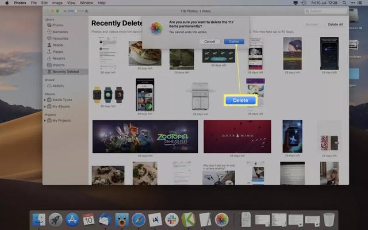
Task: Open the File menu
Action: pyautogui.click(x=34, y=3)
